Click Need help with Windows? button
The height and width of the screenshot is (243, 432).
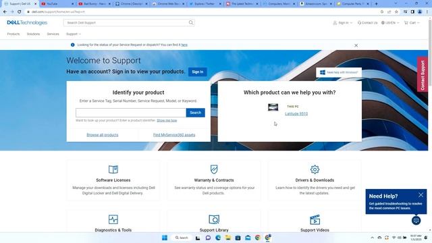339,72
